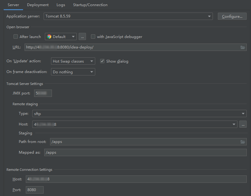Open the staging Host dropdown arrow
This screenshot has width=251, height=196.
point(234,125)
